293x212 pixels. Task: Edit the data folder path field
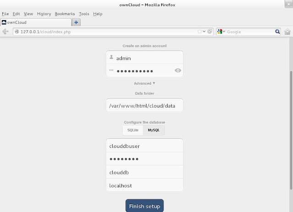tap(145, 105)
